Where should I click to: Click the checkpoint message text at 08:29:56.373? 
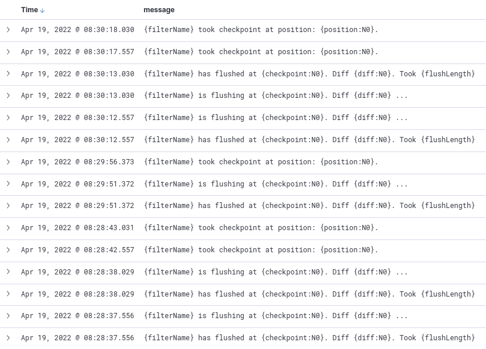pyautogui.click(x=260, y=162)
